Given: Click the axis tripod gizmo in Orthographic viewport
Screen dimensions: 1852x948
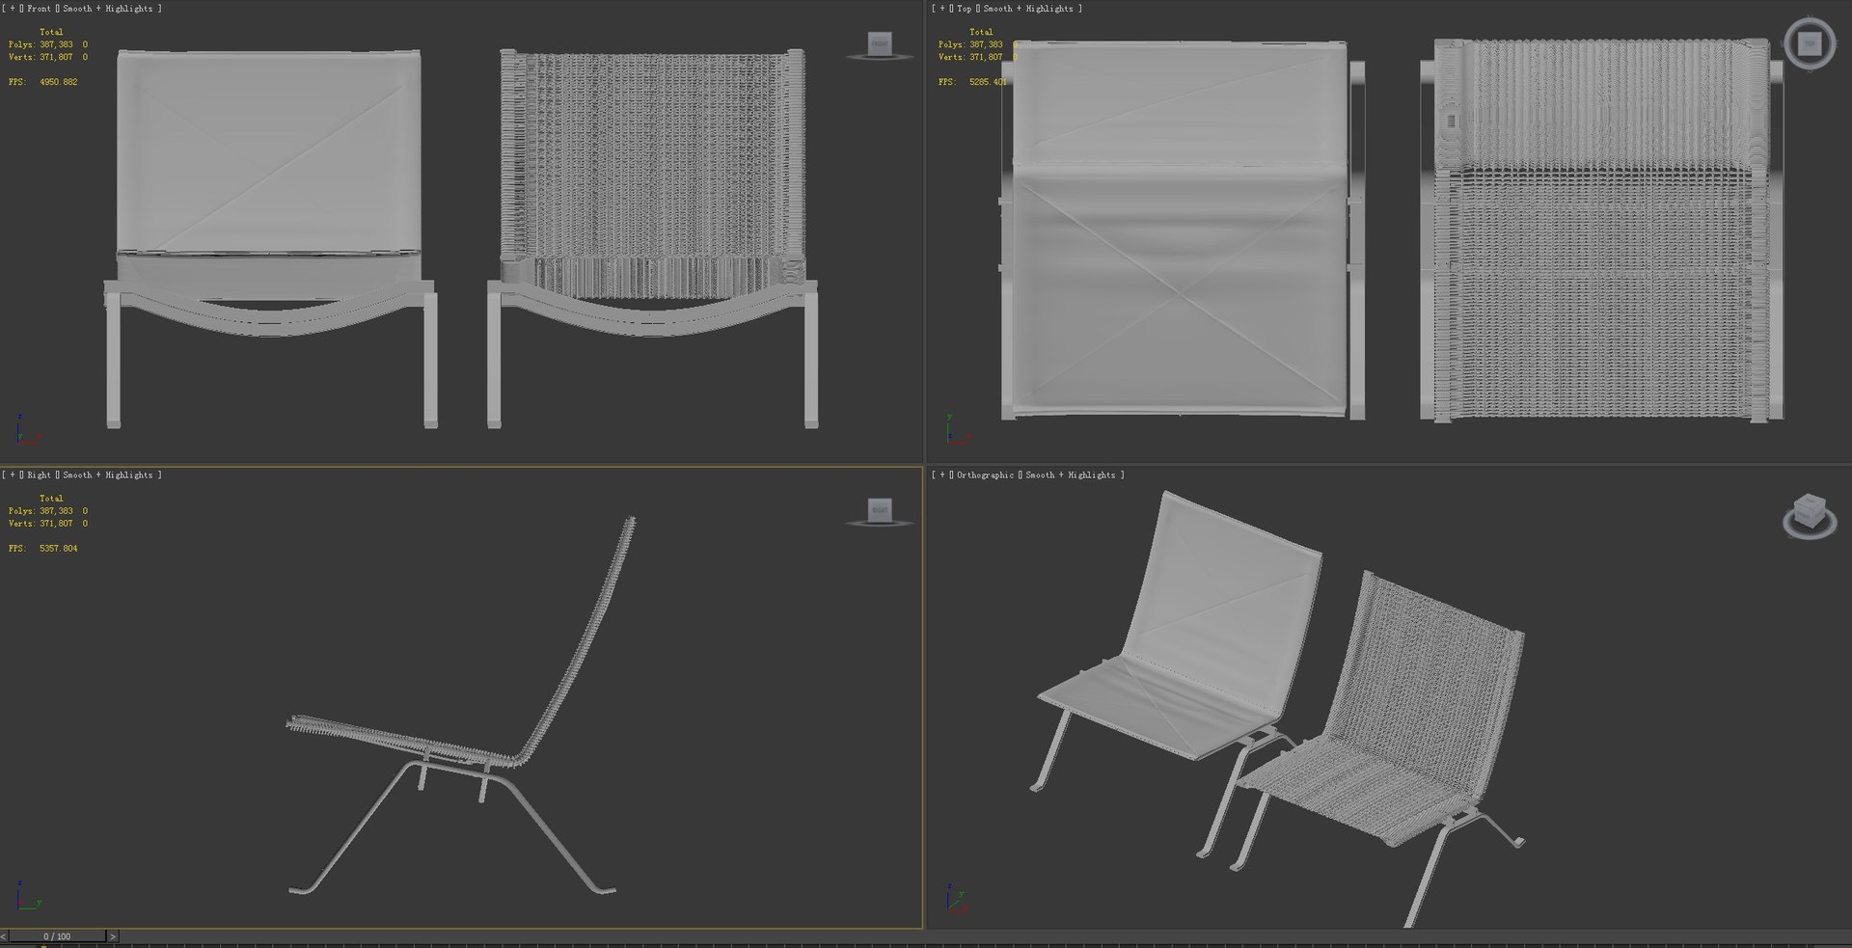Looking at the screenshot, I should click(x=957, y=898).
